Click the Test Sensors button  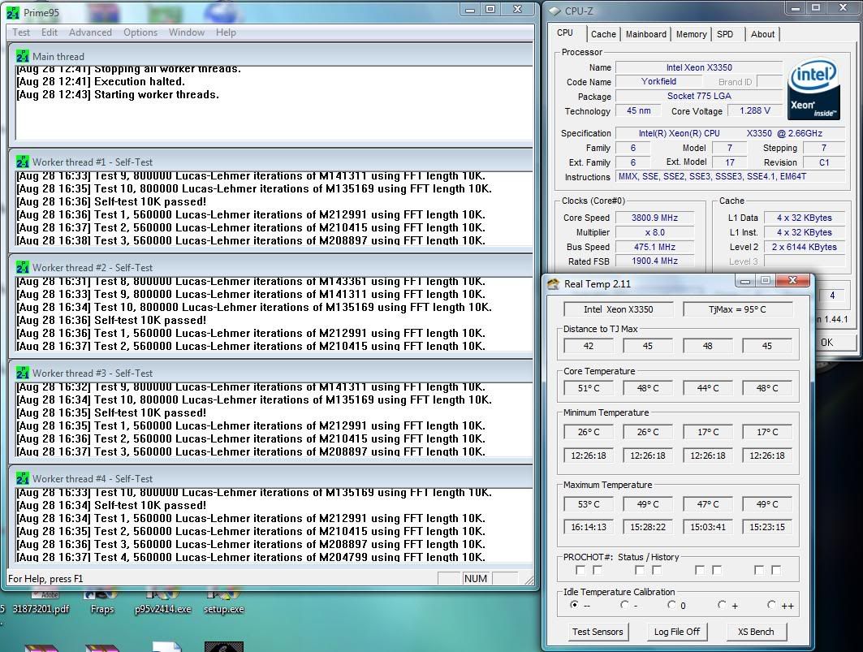click(598, 632)
